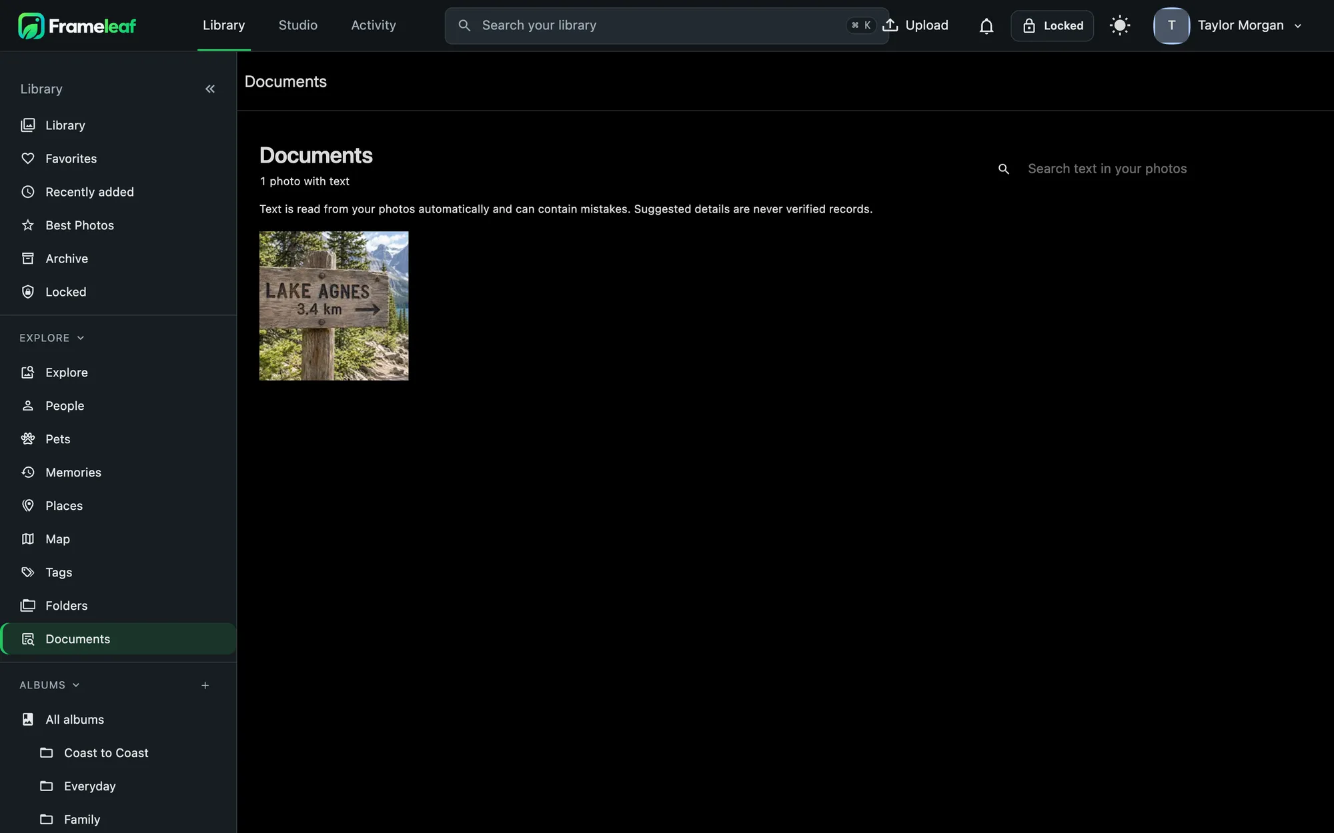Open Explore icon in sidebar
The width and height of the screenshot is (1334, 833).
28,373
